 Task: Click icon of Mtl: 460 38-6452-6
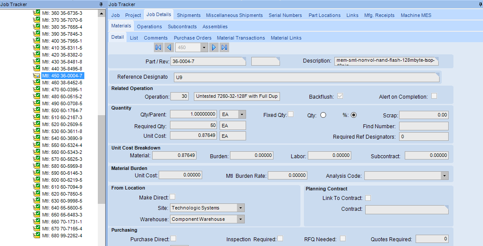[x=37, y=83]
